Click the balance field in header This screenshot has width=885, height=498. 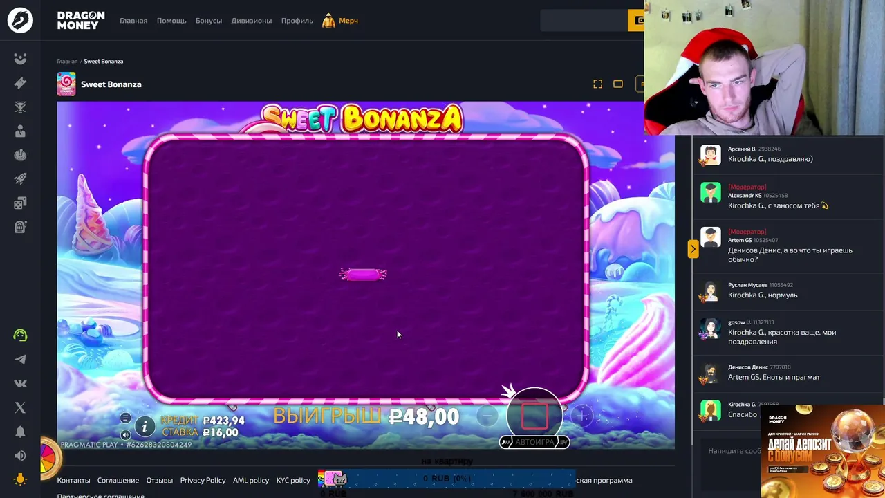tap(584, 21)
